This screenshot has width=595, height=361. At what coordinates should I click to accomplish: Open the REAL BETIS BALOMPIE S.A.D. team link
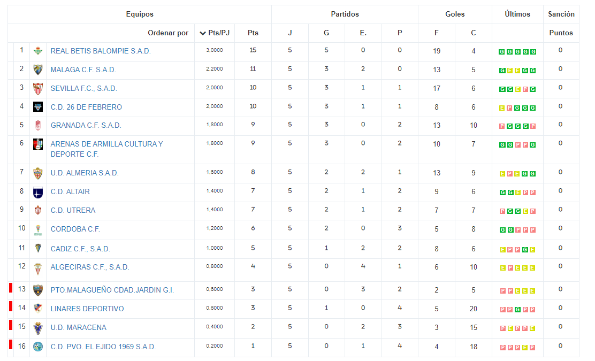(x=101, y=51)
